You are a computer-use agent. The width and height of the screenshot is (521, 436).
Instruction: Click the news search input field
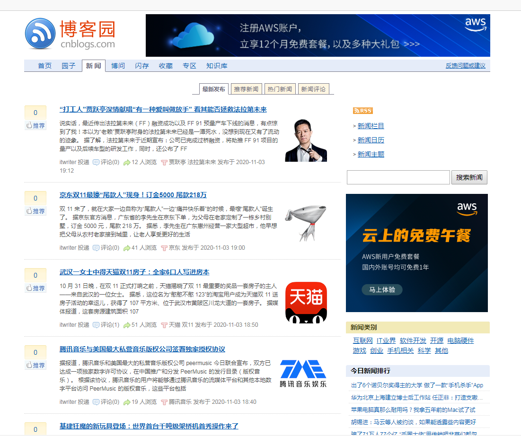[x=398, y=177]
